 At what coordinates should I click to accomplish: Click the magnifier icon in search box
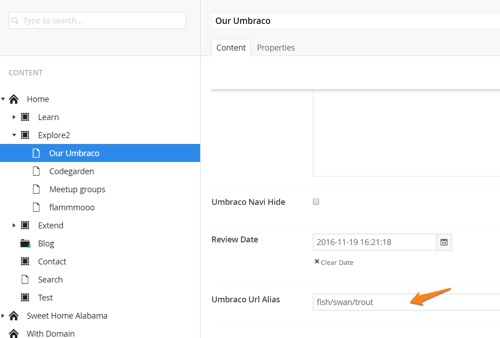[15, 21]
